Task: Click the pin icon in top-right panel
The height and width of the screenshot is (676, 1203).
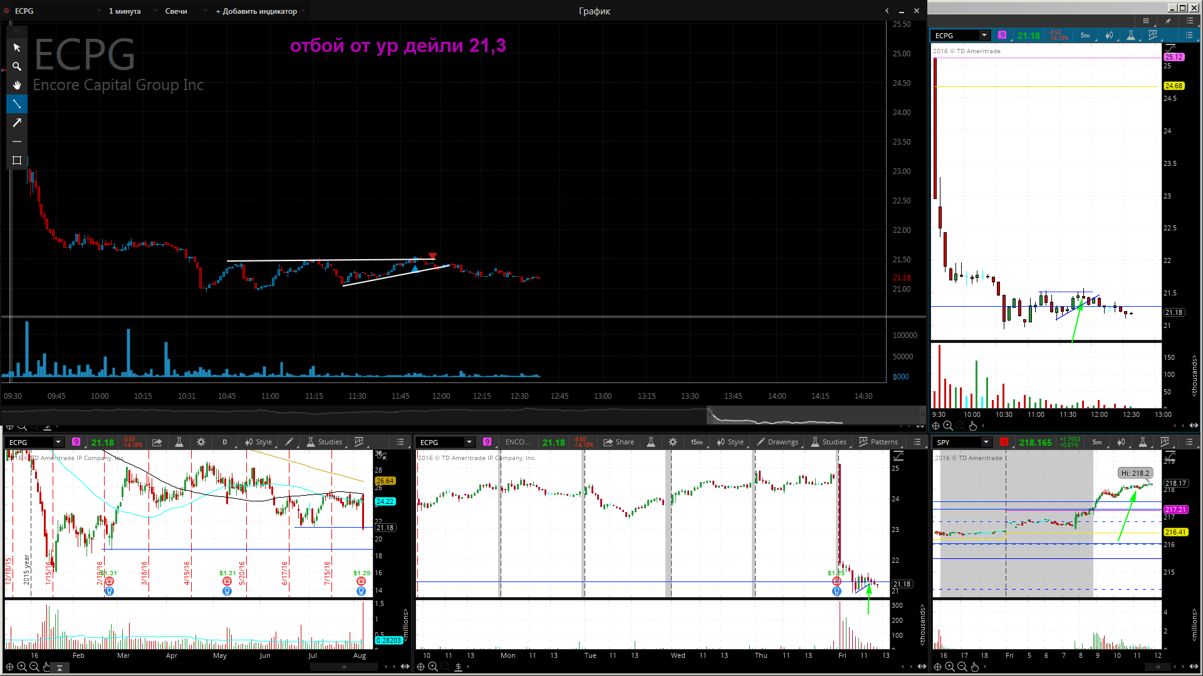Action: [1168, 21]
